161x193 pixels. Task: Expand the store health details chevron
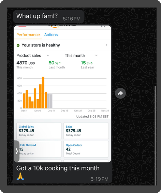(106, 45)
